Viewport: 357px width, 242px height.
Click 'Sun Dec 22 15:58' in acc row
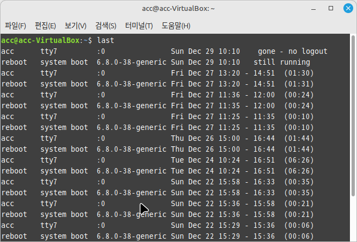point(205,182)
